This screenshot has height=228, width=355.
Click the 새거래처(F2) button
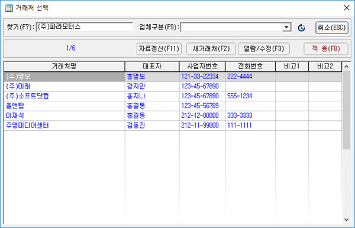click(x=211, y=49)
